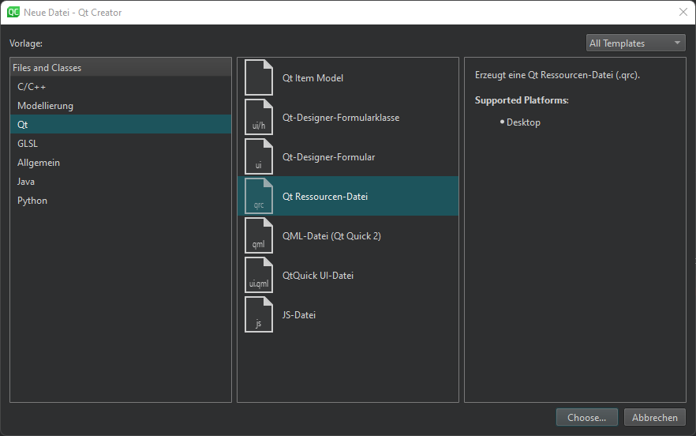Select the Qt Ressourcen-Datei template label
This screenshot has height=436, width=696.
tap(325, 197)
